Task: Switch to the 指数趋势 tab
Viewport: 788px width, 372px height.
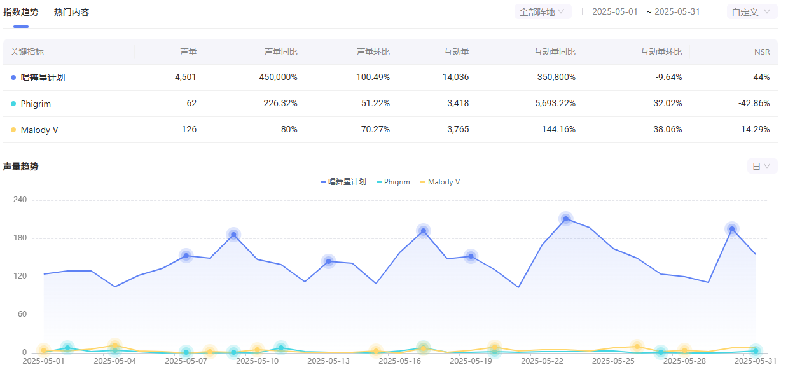Action: [x=21, y=12]
